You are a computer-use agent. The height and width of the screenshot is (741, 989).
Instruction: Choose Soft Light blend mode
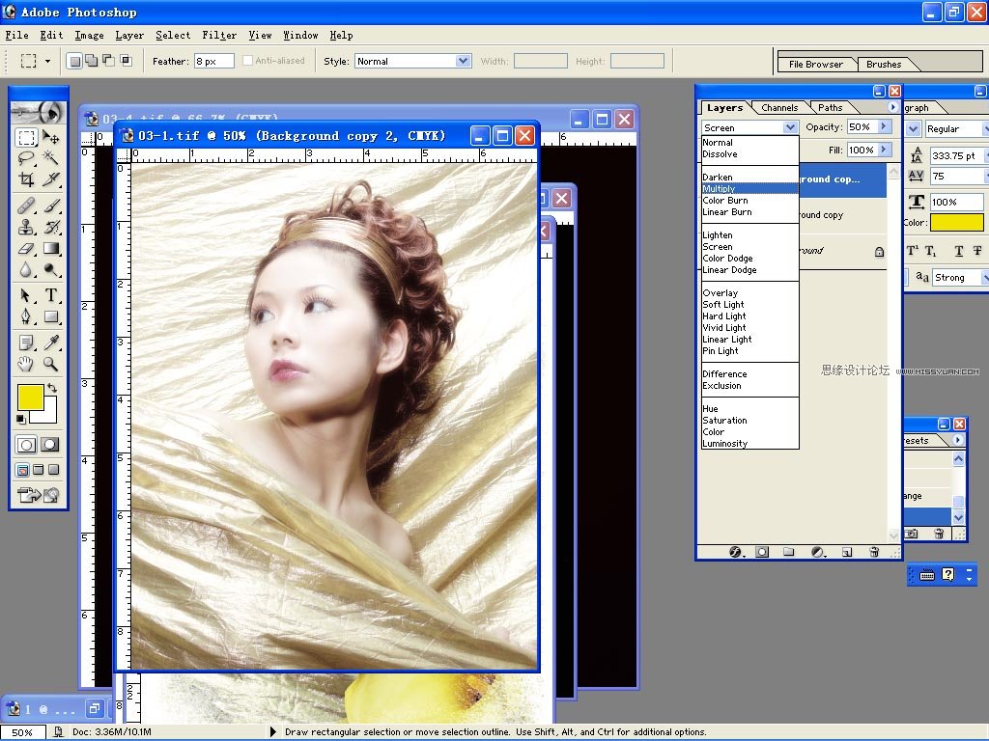[x=749, y=304]
